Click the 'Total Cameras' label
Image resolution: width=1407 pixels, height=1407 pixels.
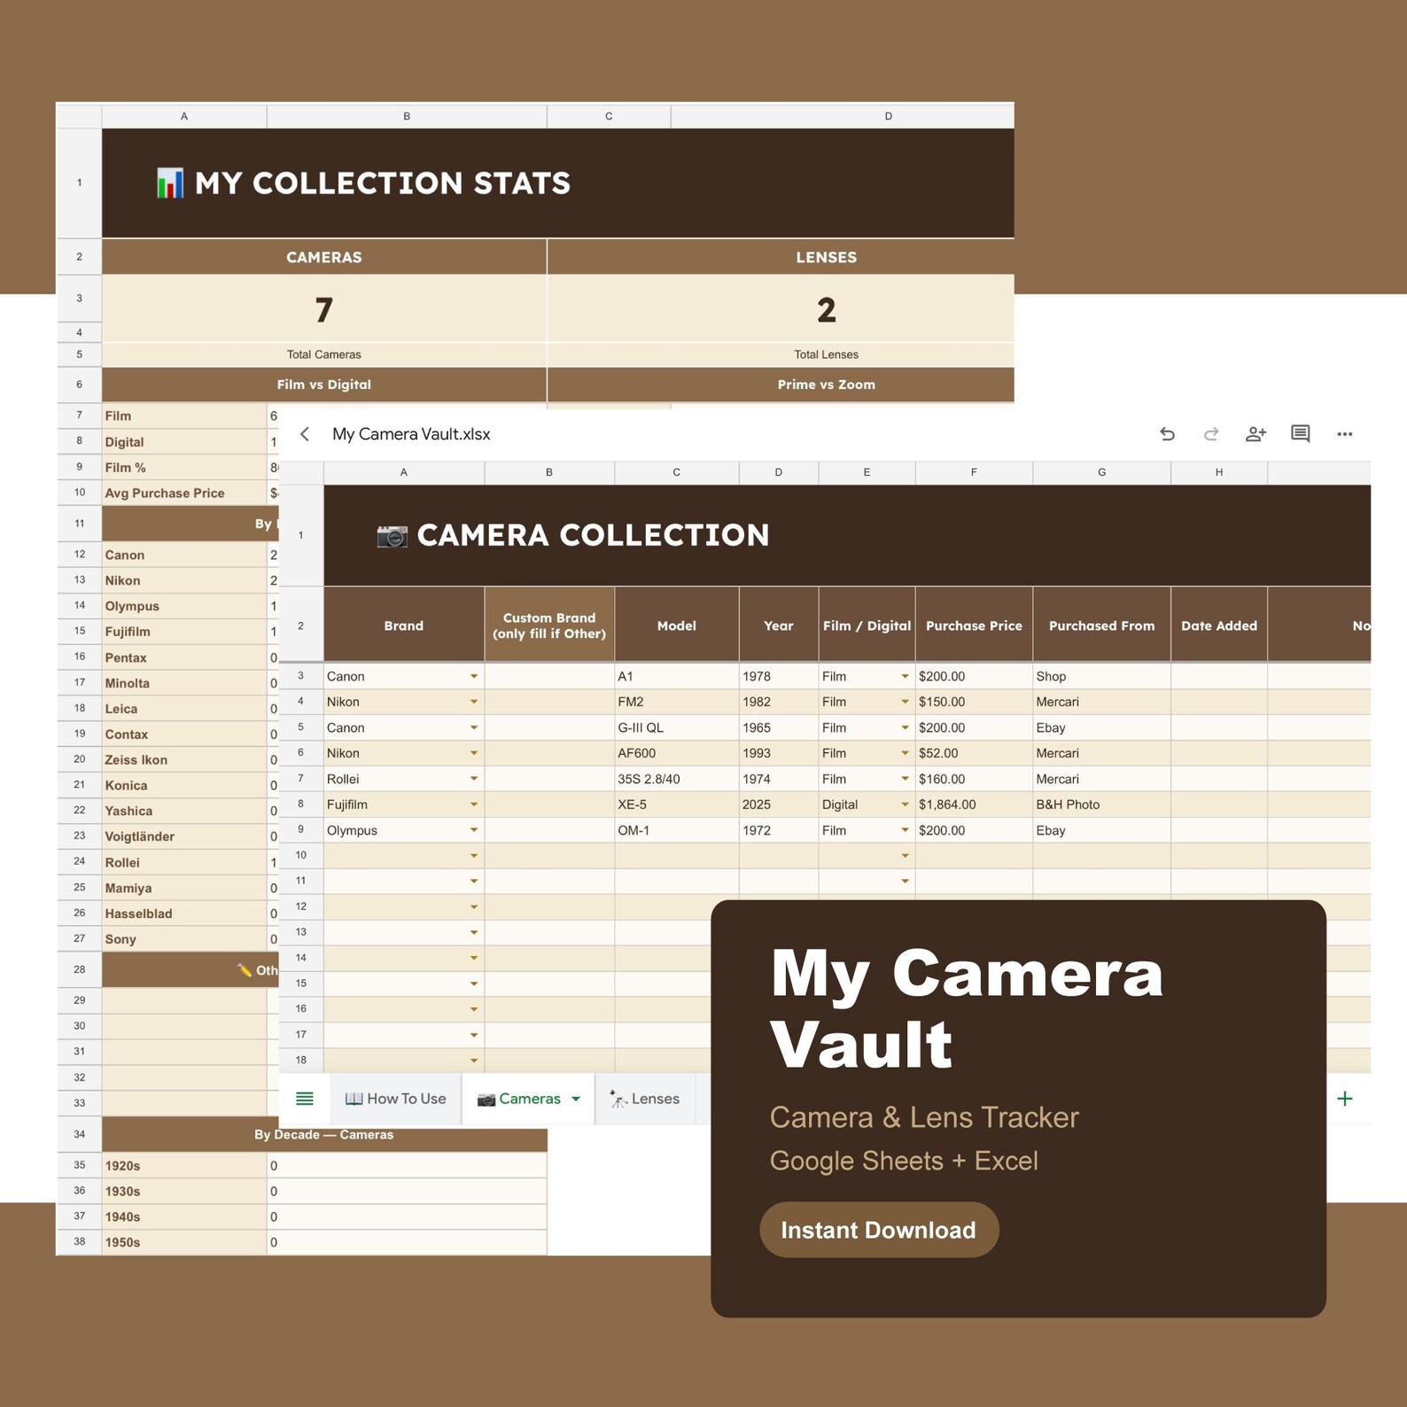tap(324, 354)
